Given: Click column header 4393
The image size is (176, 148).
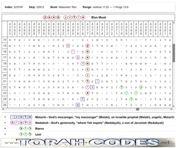Looking at the screenshot, I should pyautogui.click(x=10, y=29).
